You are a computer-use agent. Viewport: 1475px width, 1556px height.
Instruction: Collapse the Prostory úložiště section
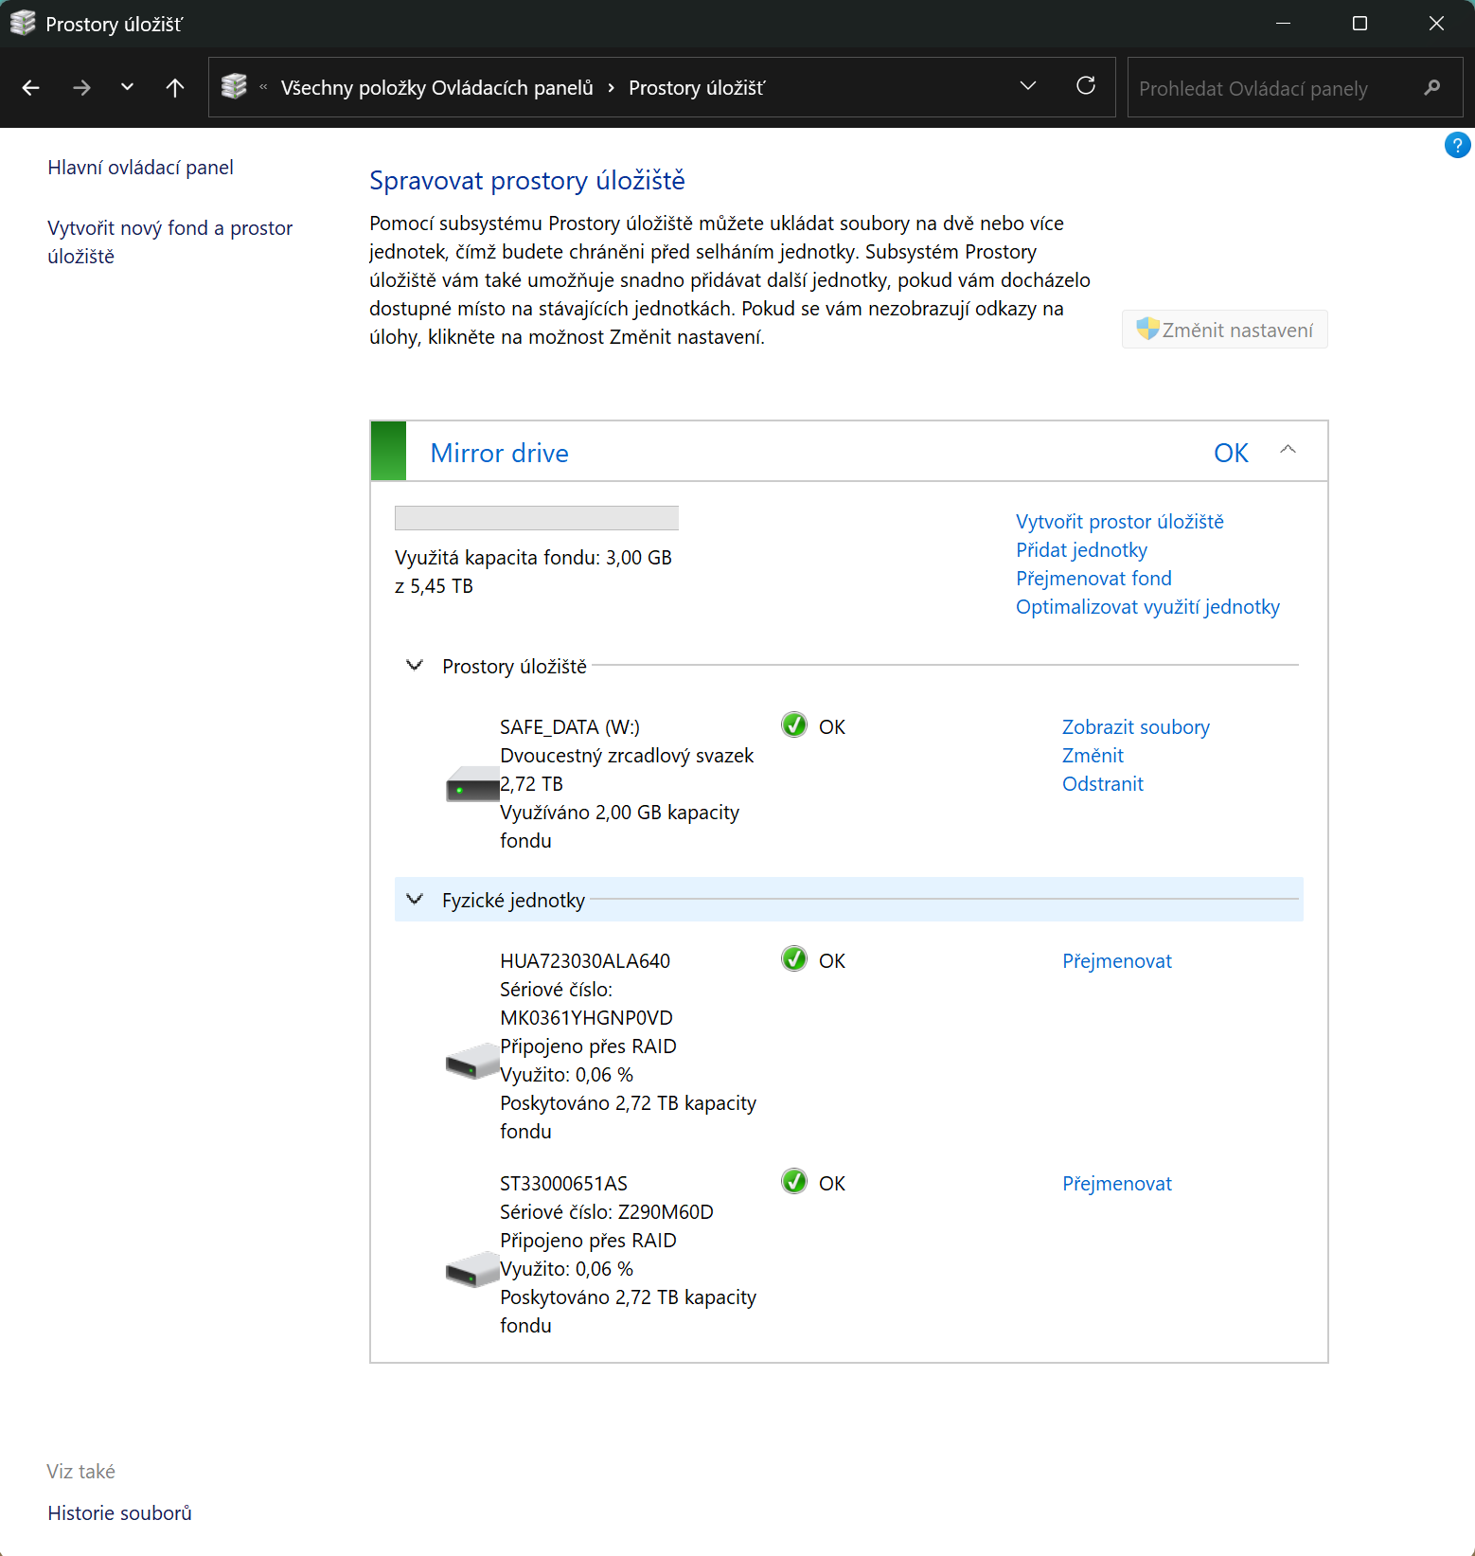[x=415, y=666]
